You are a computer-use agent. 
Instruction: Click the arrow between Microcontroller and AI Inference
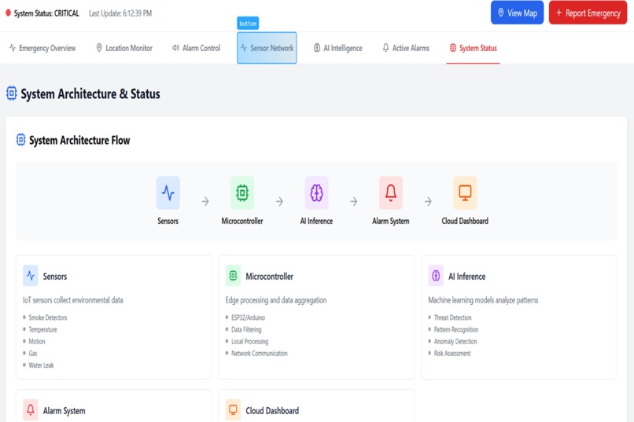tap(279, 201)
